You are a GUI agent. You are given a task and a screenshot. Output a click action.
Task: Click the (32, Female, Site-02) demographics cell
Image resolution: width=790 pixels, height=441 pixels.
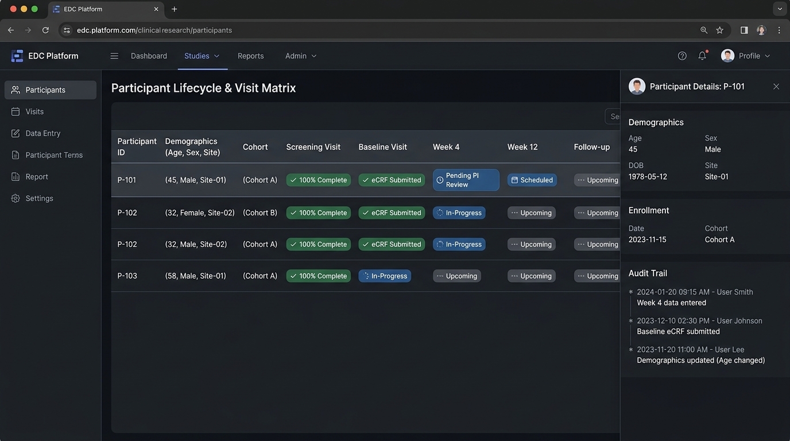click(x=200, y=212)
